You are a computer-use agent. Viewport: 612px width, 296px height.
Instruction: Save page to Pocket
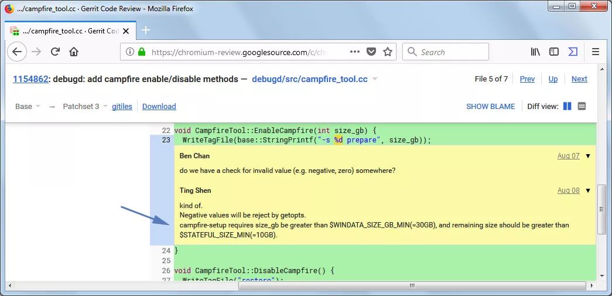pyautogui.click(x=371, y=52)
